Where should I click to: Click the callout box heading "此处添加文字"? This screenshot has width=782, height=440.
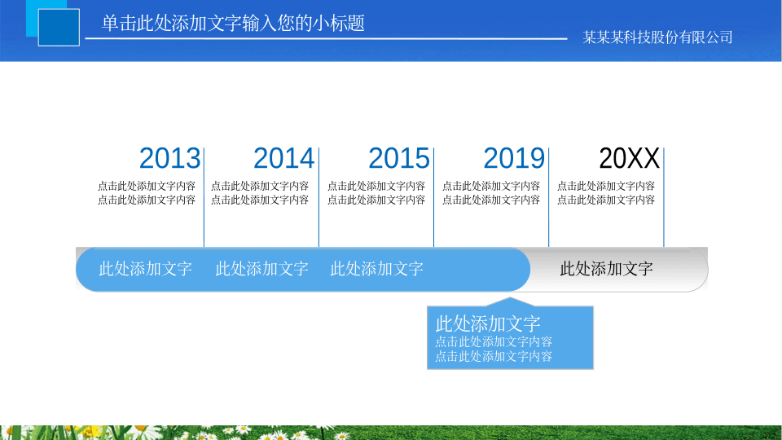click(488, 323)
